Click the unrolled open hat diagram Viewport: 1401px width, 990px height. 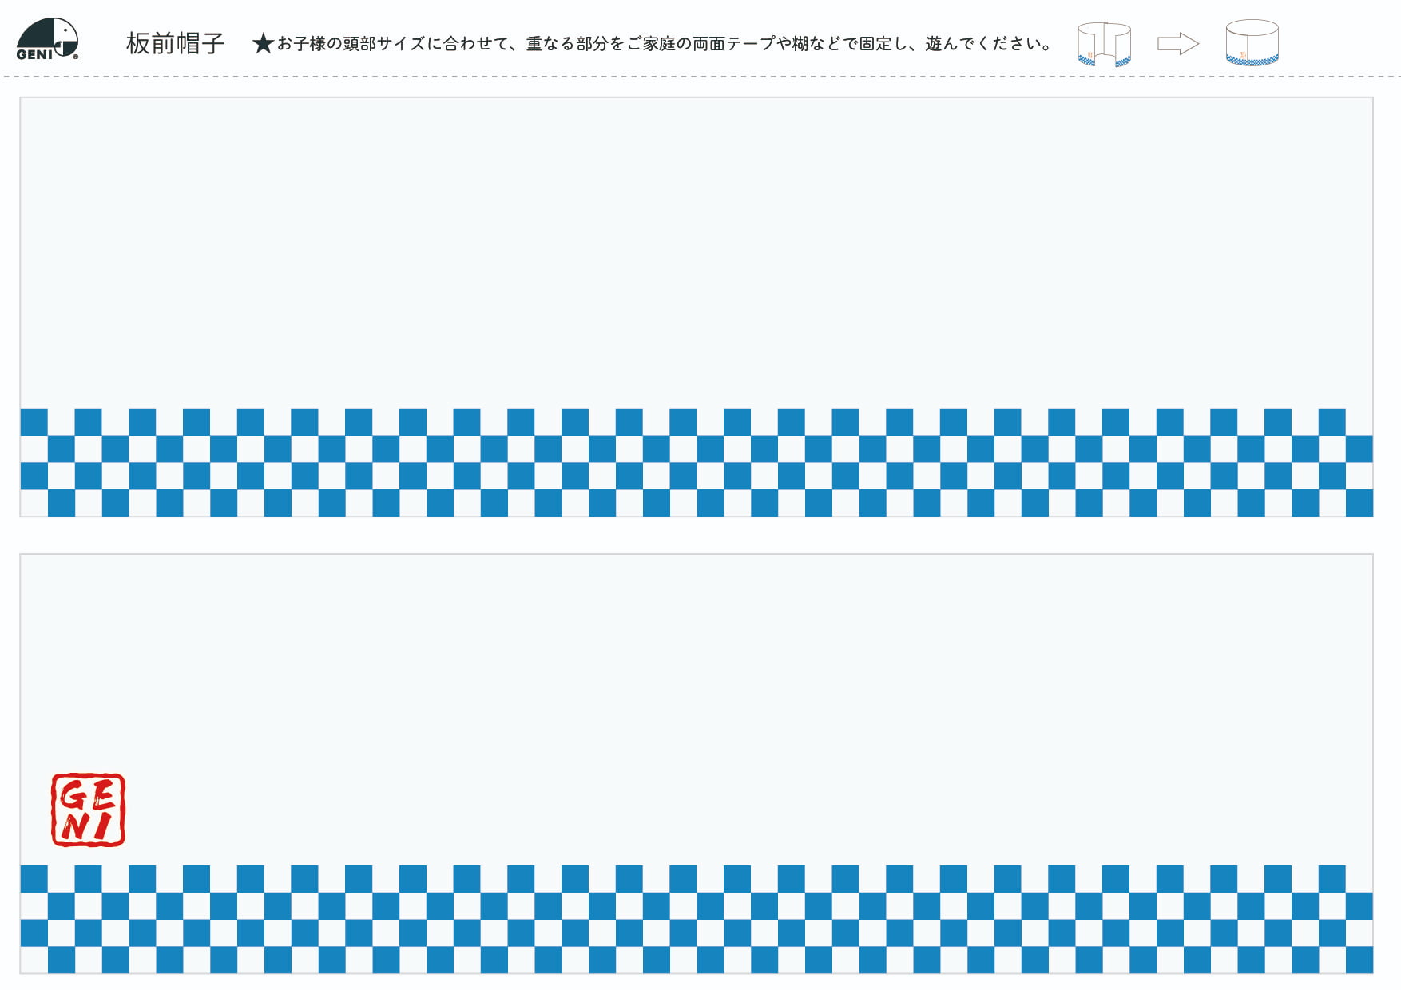1104,44
